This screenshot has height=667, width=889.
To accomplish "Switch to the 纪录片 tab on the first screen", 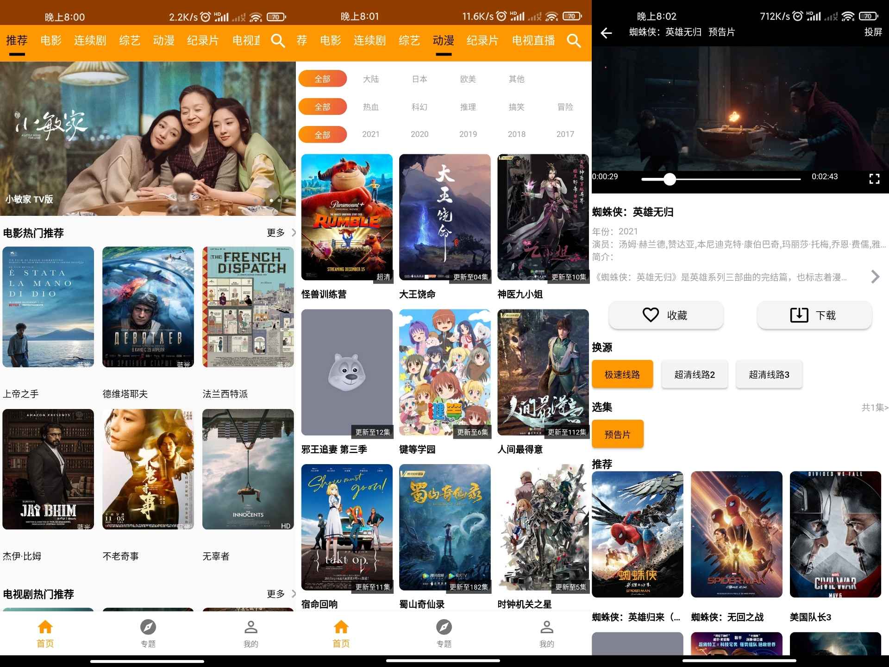I will pyautogui.click(x=203, y=41).
